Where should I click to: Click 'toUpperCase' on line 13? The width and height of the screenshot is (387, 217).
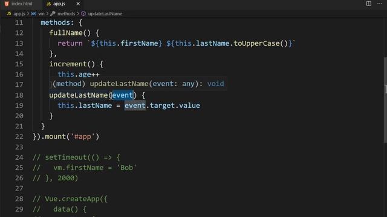point(256,43)
